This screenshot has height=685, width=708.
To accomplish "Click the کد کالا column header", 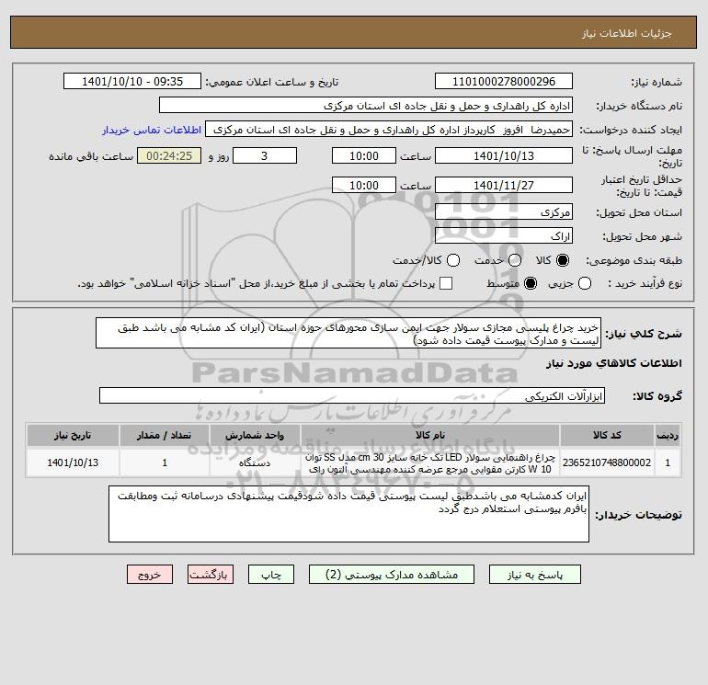I will 607,435.
